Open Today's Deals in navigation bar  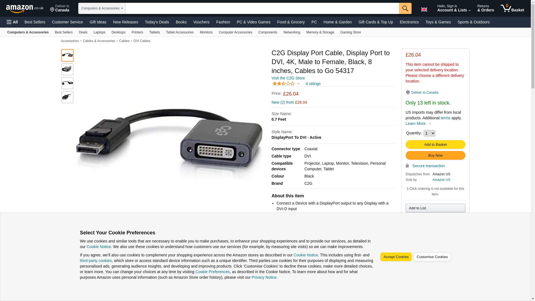point(157,22)
